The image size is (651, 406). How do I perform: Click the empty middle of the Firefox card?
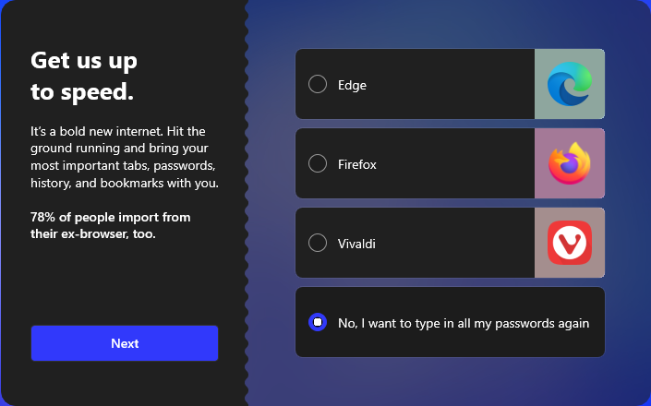coord(452,163)
